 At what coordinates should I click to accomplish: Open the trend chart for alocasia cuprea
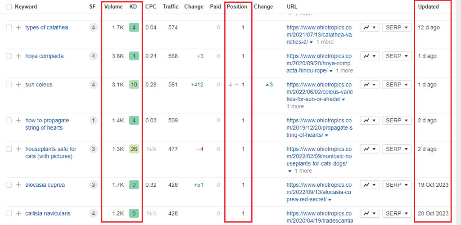(x=369, y=185)
